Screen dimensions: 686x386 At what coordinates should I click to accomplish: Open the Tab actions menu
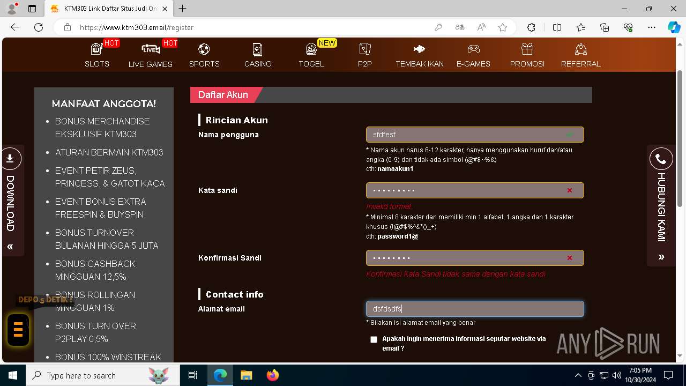(x=32, y=9)
